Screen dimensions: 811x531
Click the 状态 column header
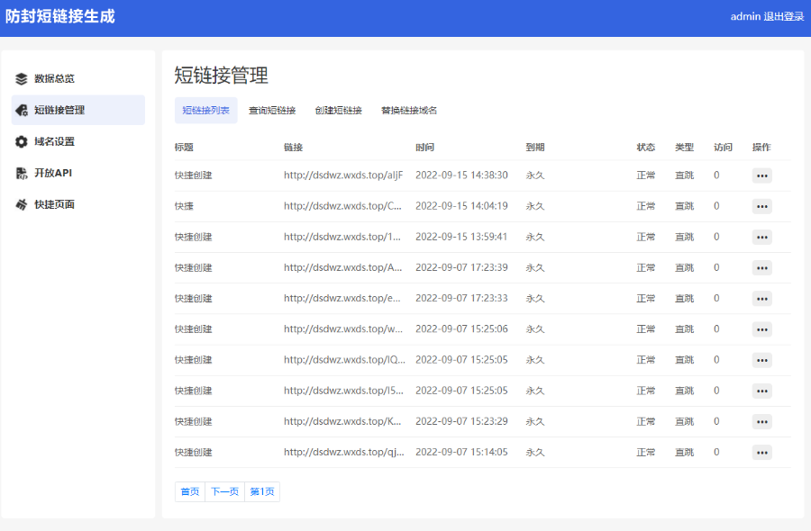[645, 148]
